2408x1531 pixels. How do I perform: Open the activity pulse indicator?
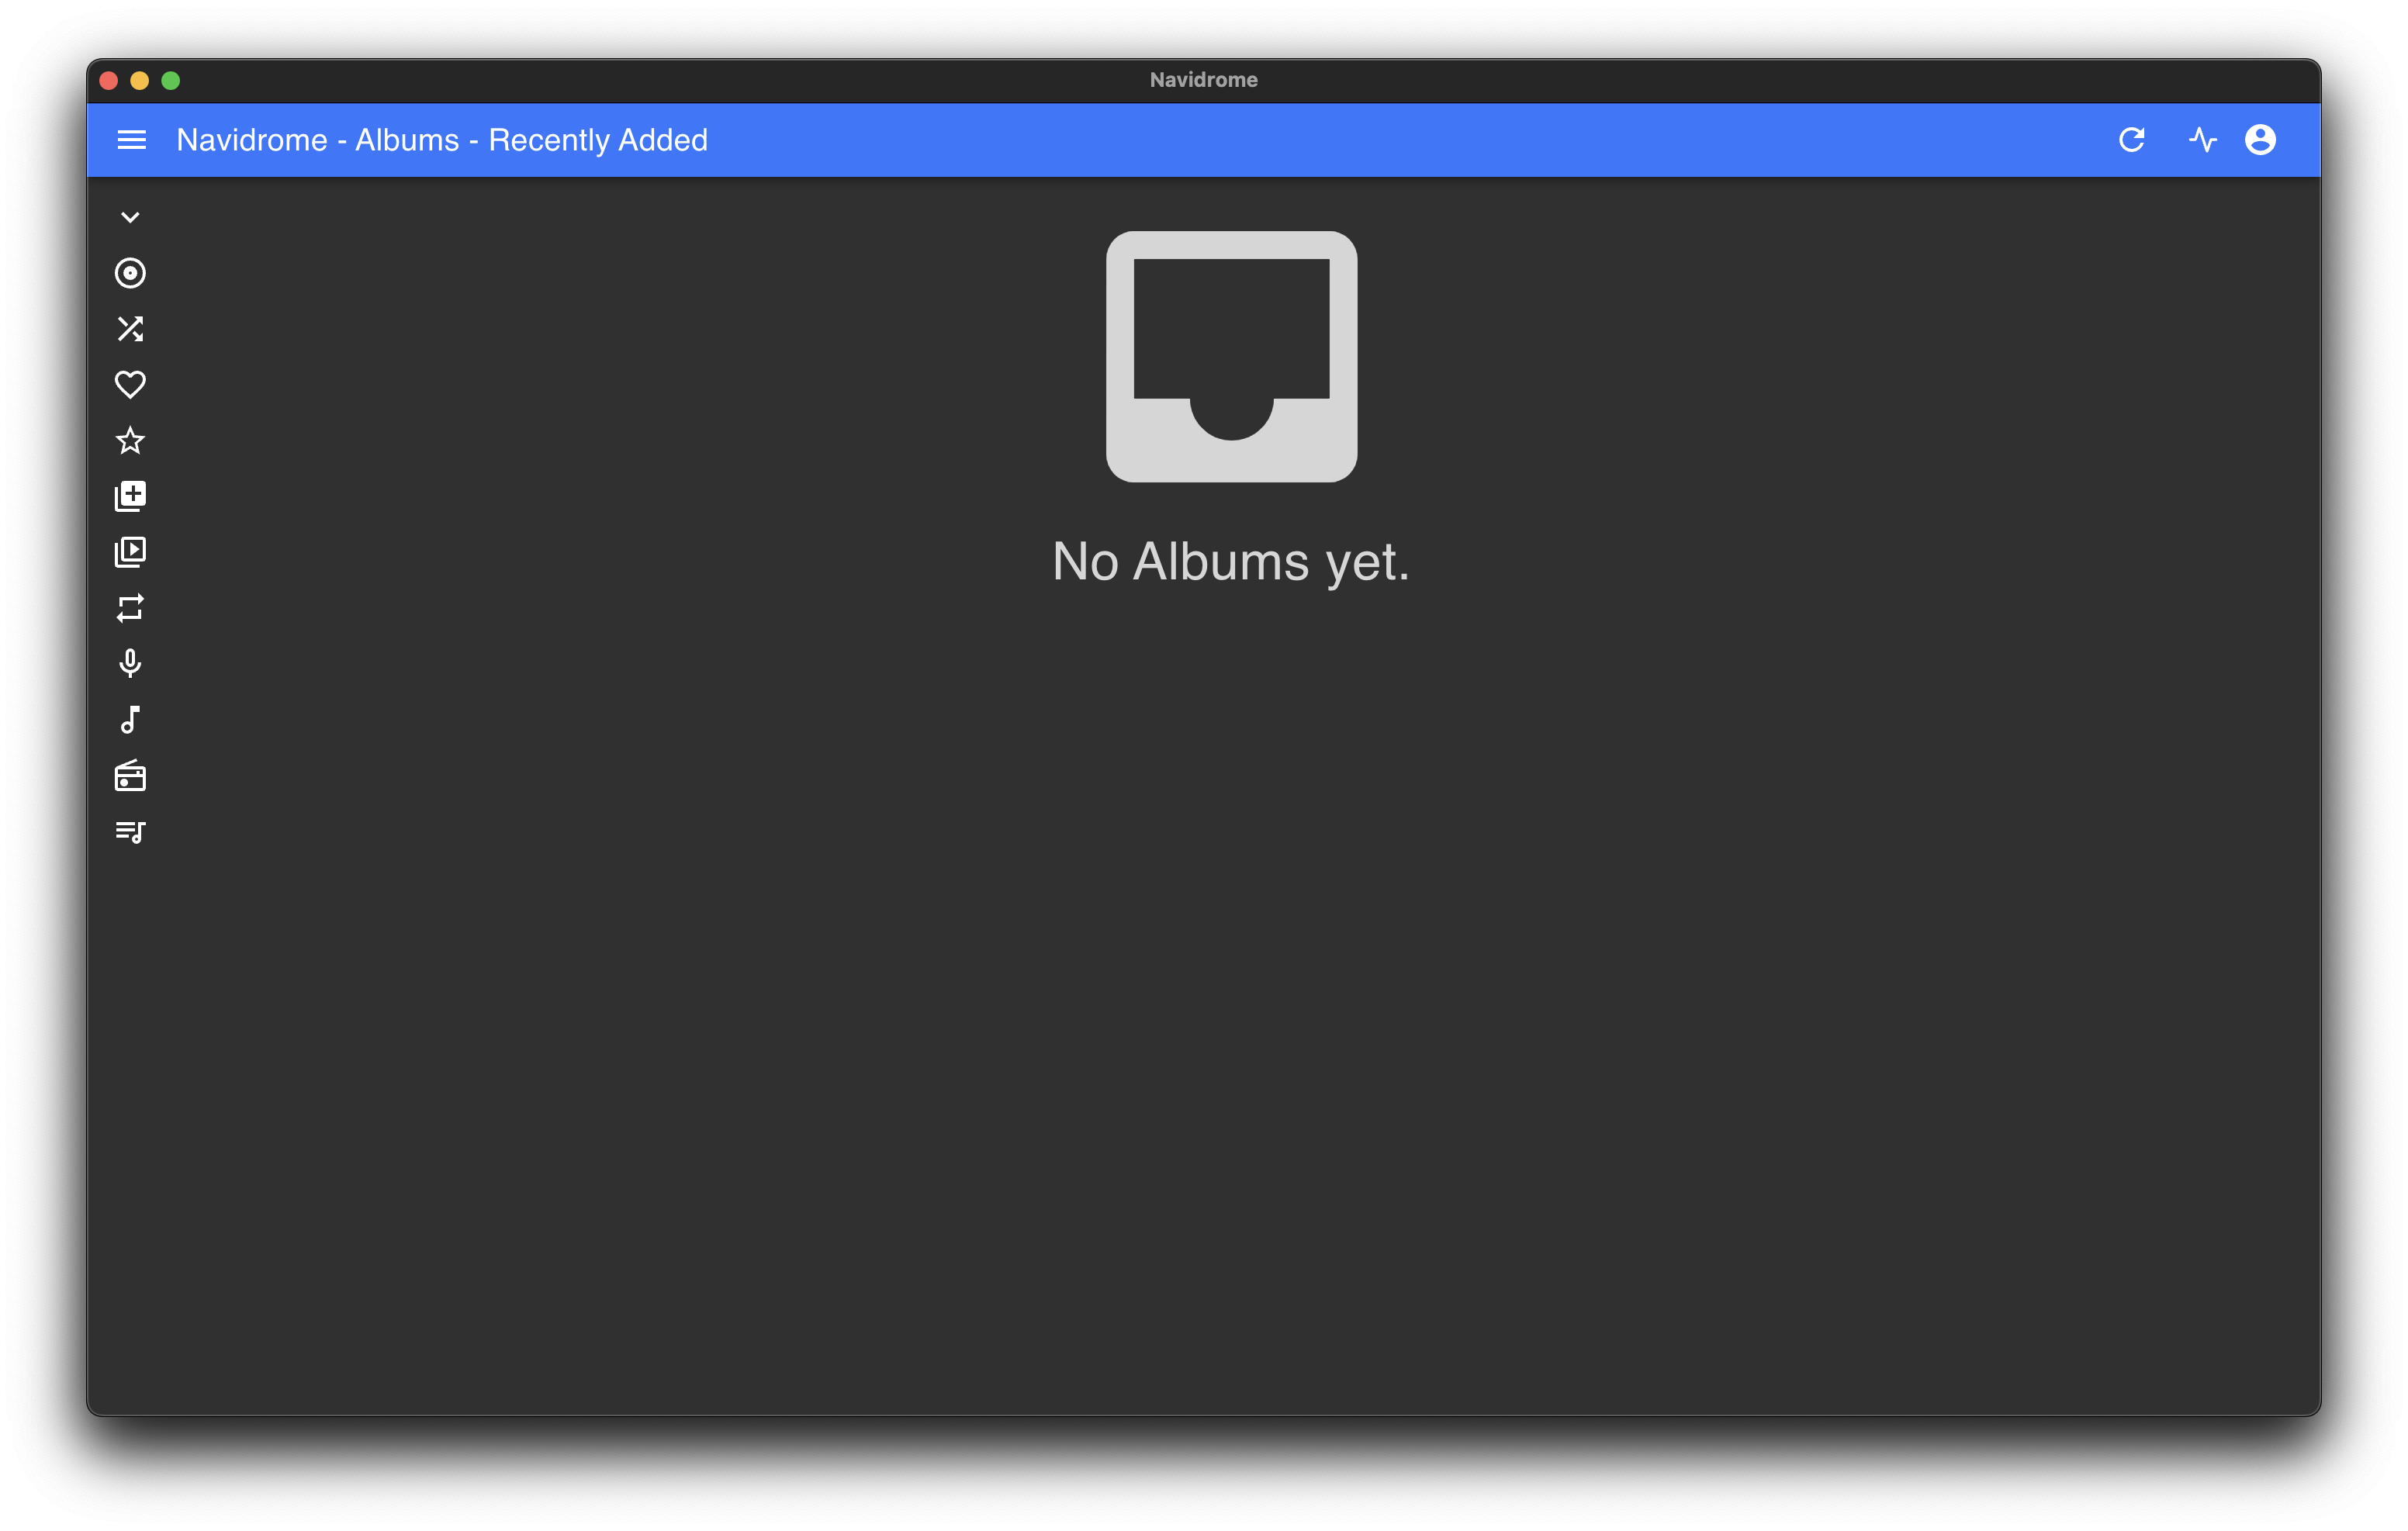click(x=2203, y=140)
